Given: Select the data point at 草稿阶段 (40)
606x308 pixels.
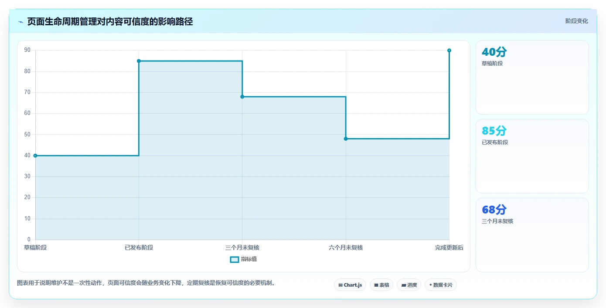Looking at the screenshot, I should click(35, 156).
